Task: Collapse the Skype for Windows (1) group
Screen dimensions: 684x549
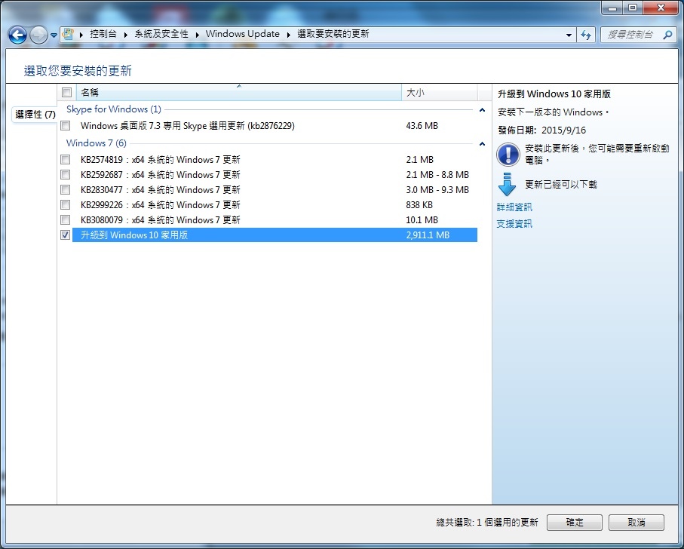Action: pyautogui.click(x=482, y=110)
